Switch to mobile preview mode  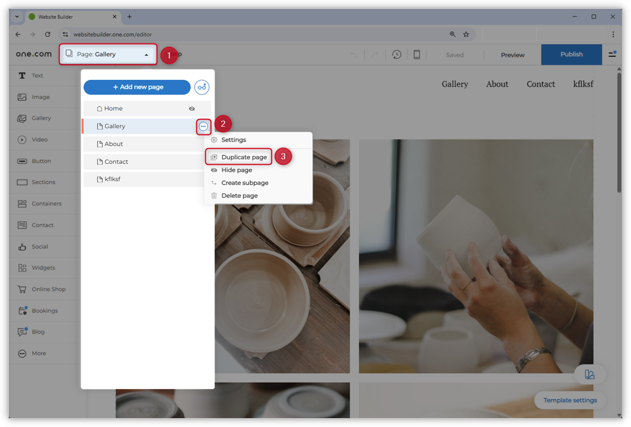(x=416, y=55)
